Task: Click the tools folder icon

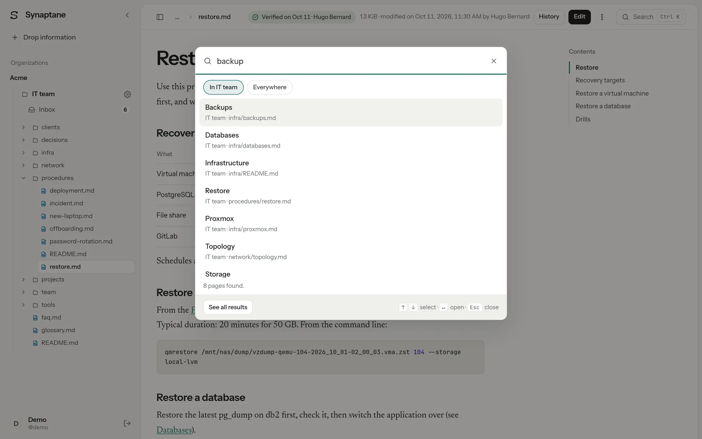Action: tap(35, 305)
